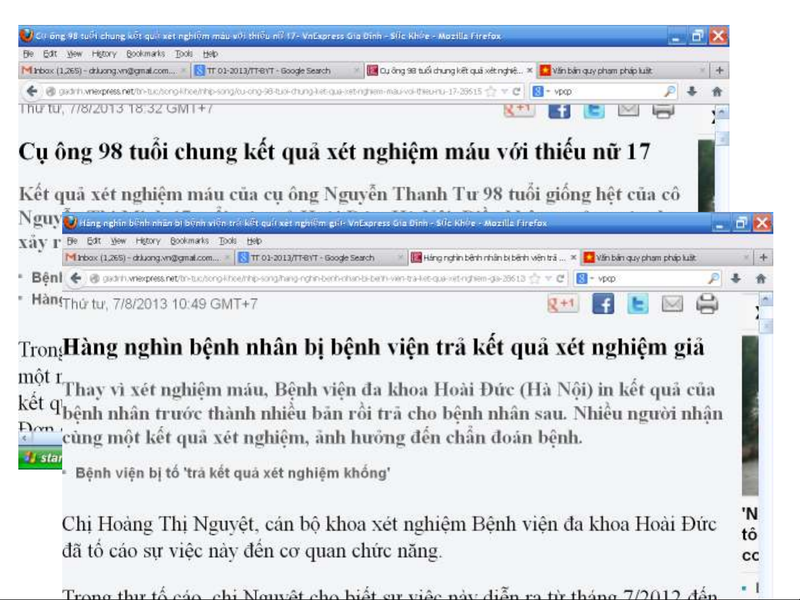This screenshot has height=600, width=800.
Task: Open search engine dropdown in back window
Action: point(540,91)
